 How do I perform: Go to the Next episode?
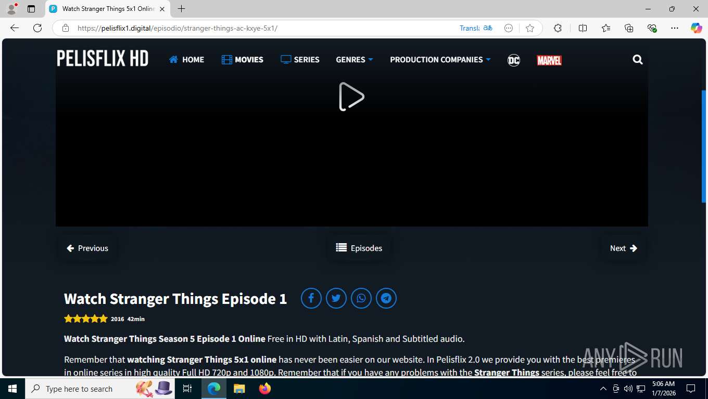click(x=624, y=248)
